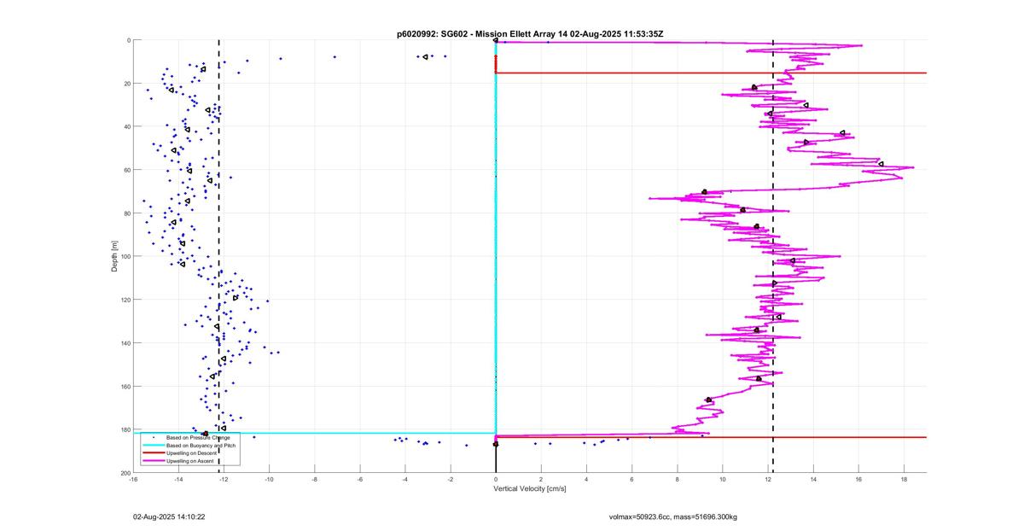Click the 'Vertical Velocity [cm/s]' axis label
The width and height of the screenshot is (1024, 531).
tap(530, 489)
